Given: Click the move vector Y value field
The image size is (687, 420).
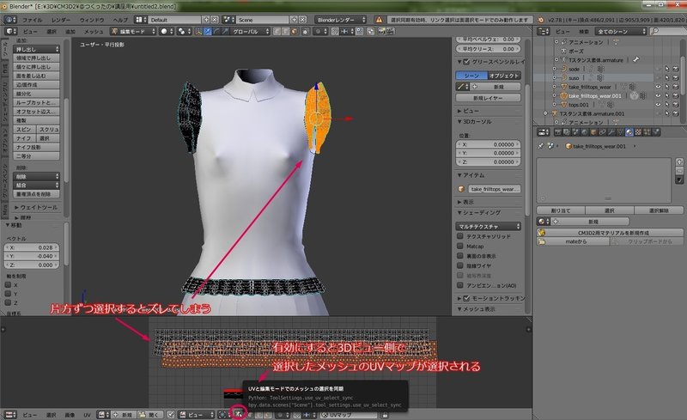Looking at the screenshot, I should (x=32, y=256).
